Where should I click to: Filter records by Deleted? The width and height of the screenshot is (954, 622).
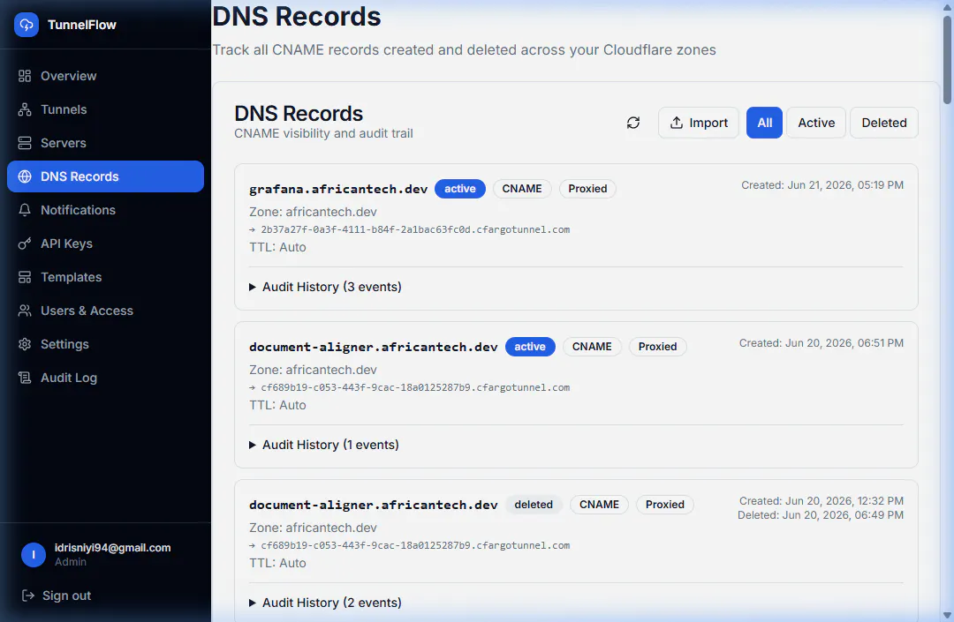coord(884,123)
